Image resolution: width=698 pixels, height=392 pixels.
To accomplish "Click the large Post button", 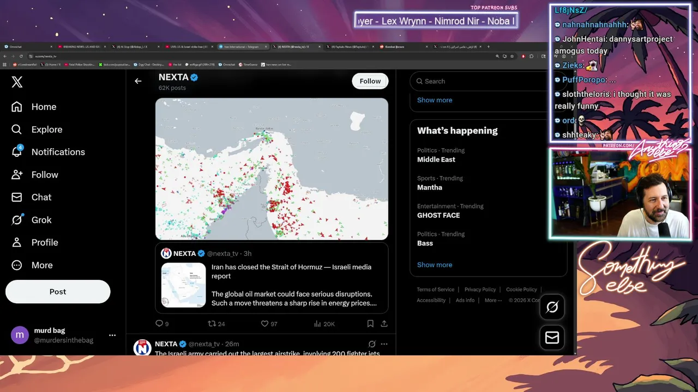I will [58, 292].
